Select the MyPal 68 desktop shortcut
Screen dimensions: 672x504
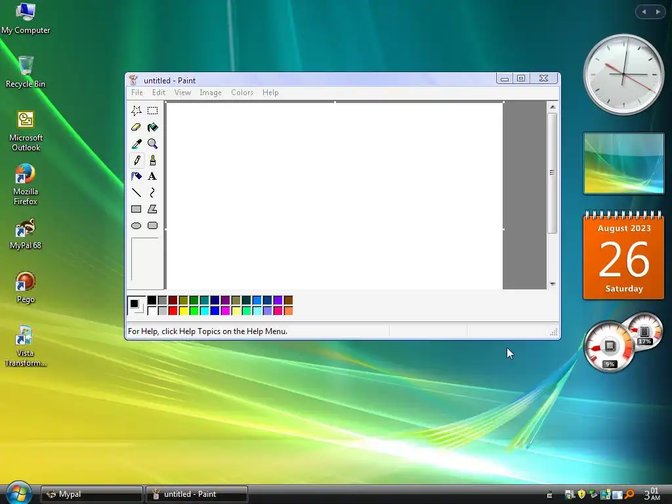[26, 234]
